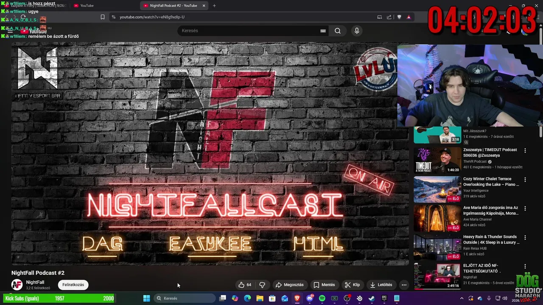
Task: Open options for ELJÖTT AZ IDŐ video
Action: pos(525,266)
